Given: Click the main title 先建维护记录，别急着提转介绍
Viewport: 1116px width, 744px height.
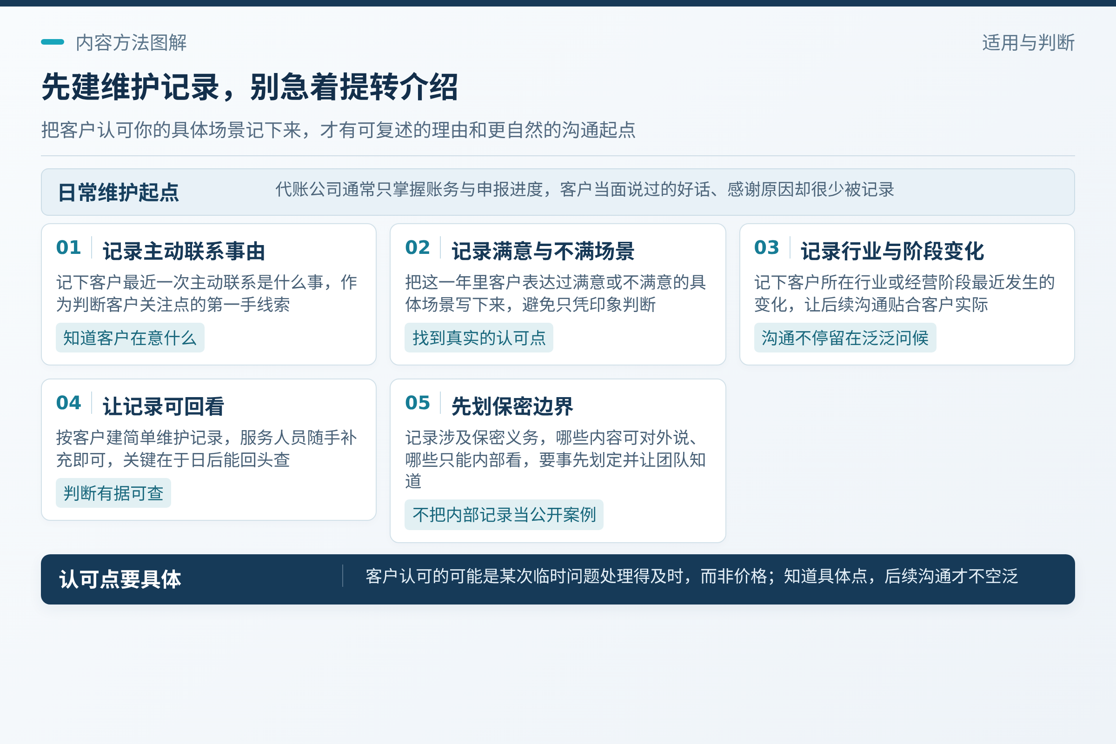Looking at the screenshot, I should click(x=250, y=87).
